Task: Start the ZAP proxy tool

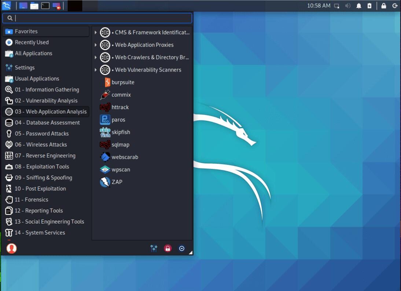Action: click(x=117, y=182)
